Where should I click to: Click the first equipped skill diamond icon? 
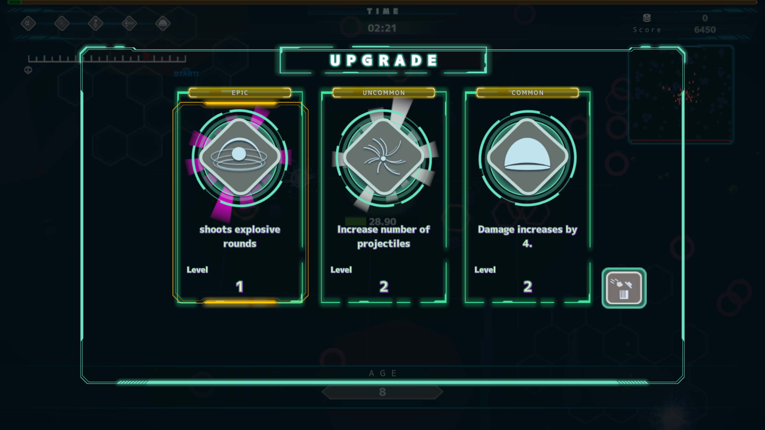(x=28, y=23)
